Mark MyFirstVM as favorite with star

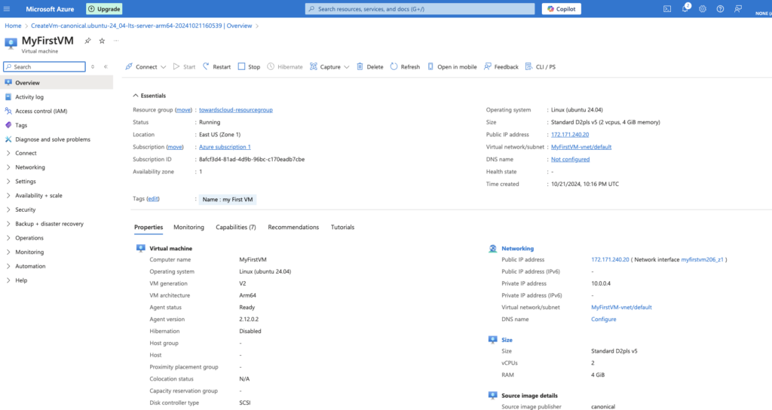[x=102, y=41]
